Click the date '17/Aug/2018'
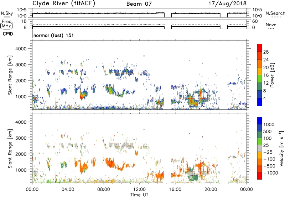This screenshot has height=197, width=285. [x=227, y=4]
